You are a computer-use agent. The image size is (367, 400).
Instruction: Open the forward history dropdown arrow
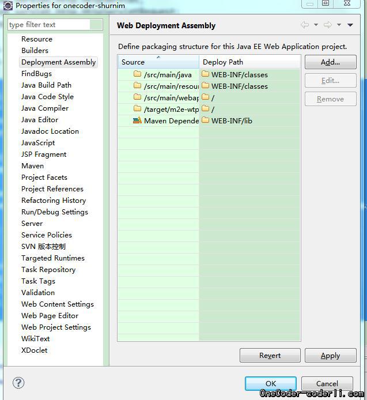(x=339, y=25)
